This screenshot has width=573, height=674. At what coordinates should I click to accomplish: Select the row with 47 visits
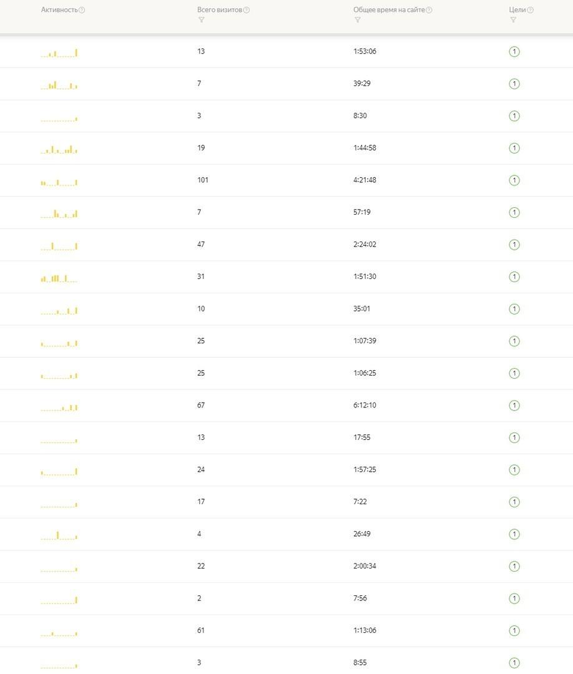point(286,245)
